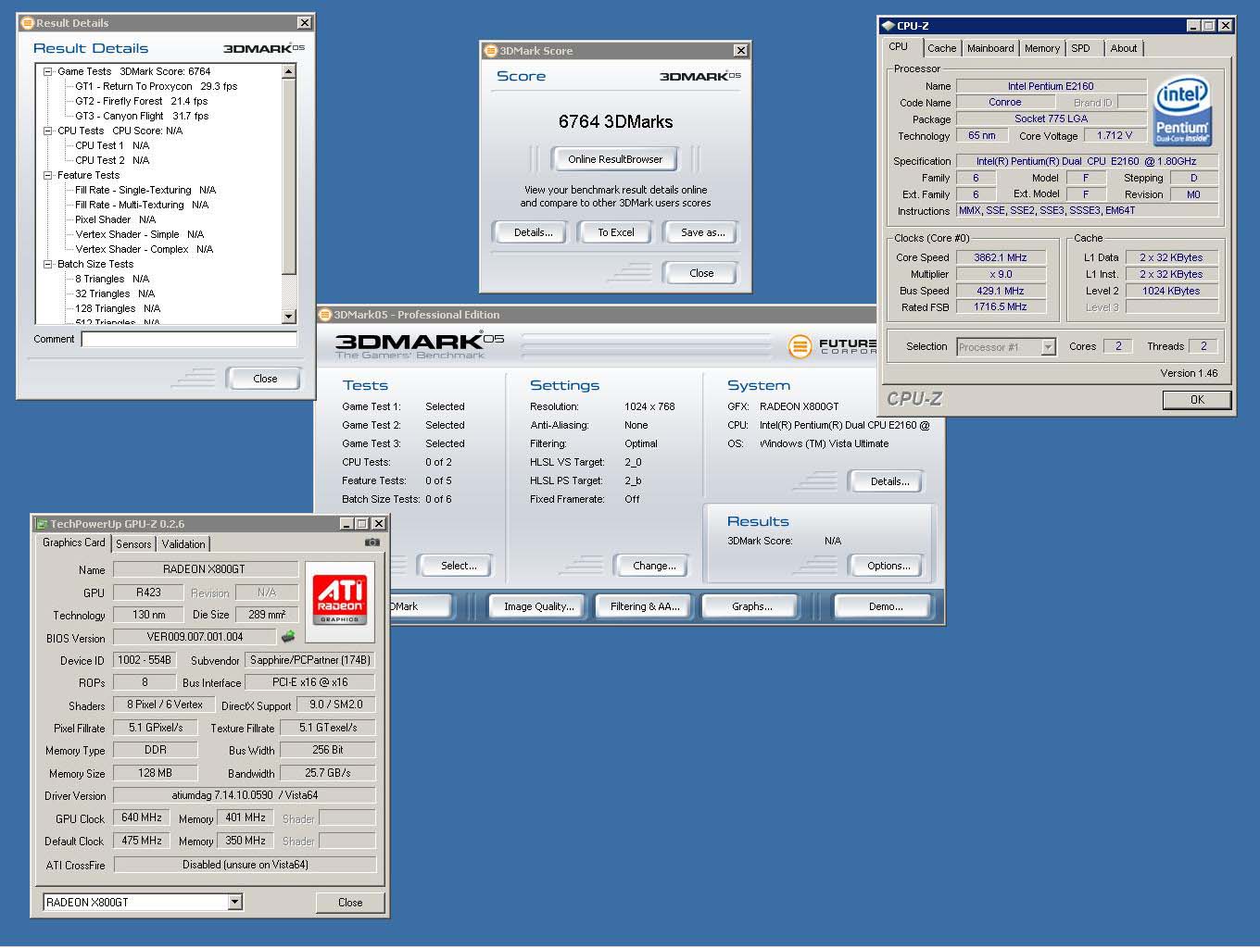Click Close button in Result Details

coord(265,379)
